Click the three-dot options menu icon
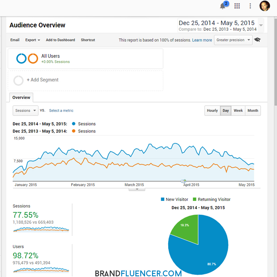The width and height of the screenshot is (277, 277). point(250,6)
